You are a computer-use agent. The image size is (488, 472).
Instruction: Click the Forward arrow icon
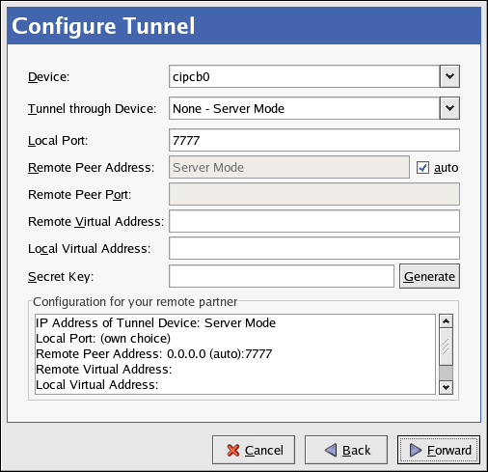416,450
